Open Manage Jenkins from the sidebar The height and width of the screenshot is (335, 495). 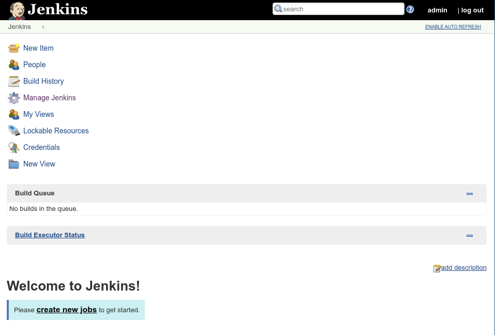[49, 98]
